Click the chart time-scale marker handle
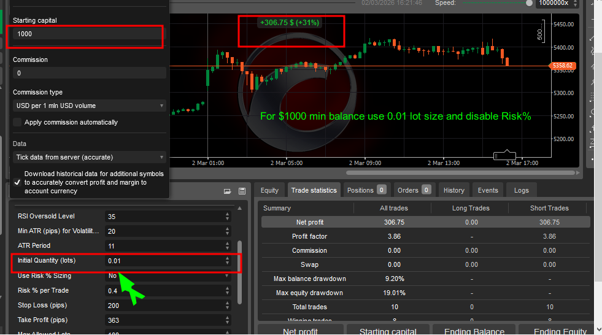602x335 pixels. click(x=504, y=155)
